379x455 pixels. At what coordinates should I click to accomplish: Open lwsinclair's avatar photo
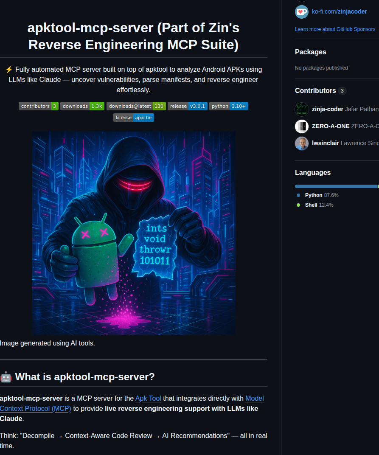(302, 143)
